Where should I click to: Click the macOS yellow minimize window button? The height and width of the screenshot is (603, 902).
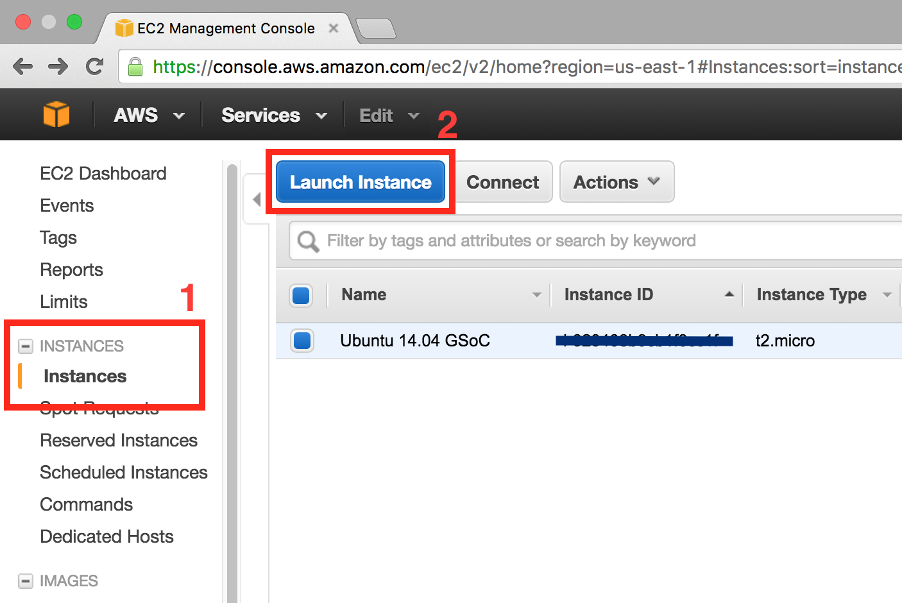click(49, 22)
